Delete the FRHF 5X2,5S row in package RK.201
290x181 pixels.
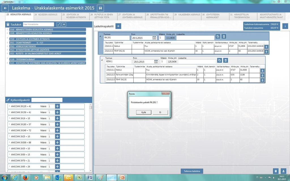(266, 51)
